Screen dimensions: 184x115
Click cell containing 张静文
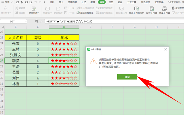pos(16,55)
